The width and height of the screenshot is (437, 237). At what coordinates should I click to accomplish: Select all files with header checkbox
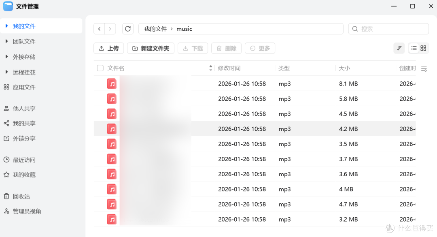tap(100, 68)
